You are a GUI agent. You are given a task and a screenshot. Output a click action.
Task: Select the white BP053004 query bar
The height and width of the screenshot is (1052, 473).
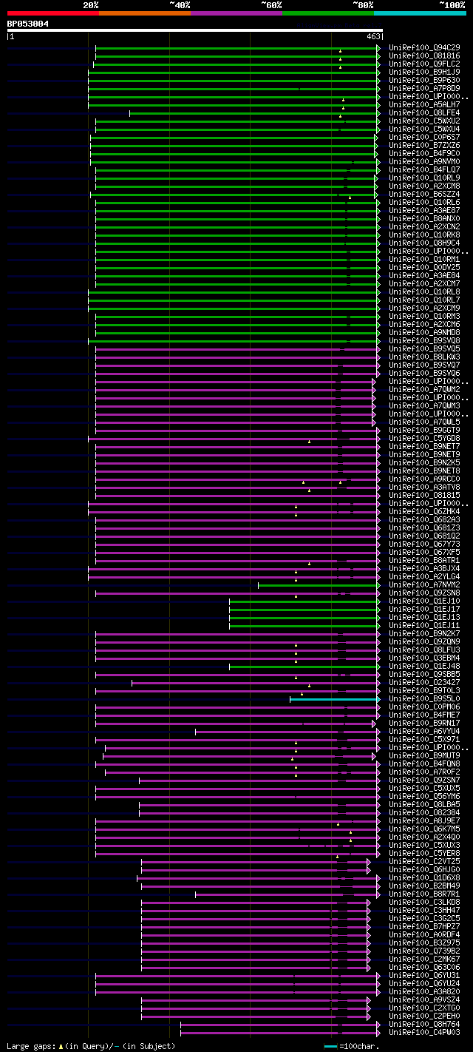click(x=195, y=30)
